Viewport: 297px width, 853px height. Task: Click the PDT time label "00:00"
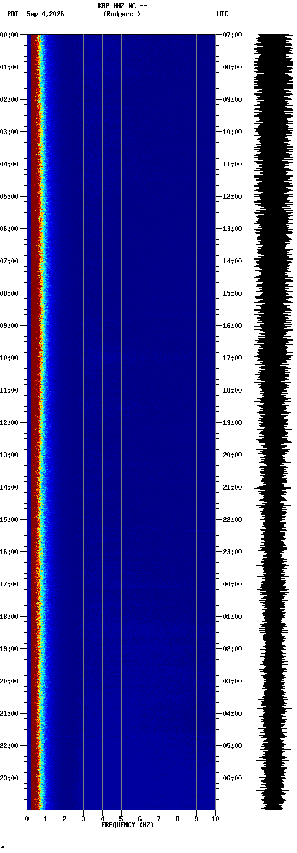pos(9,35)
